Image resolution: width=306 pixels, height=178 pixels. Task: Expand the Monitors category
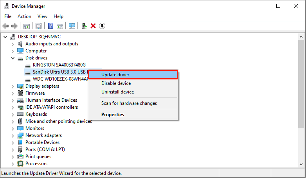coord(13,128)
